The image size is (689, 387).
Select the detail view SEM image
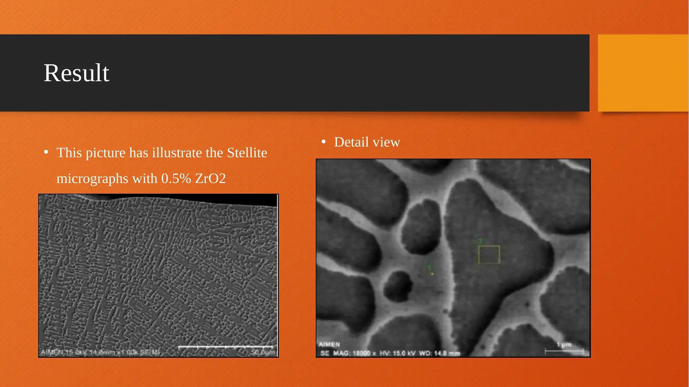453,258
